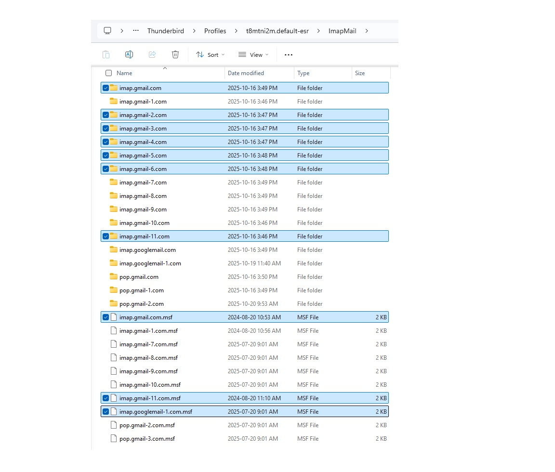Expand the chevron after ImapMail in breadcrumb

[367, 31]
